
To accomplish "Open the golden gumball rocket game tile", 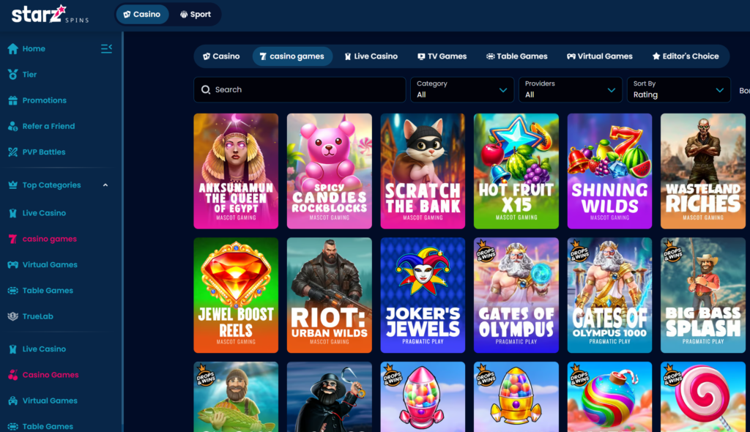I will point(516,397).
